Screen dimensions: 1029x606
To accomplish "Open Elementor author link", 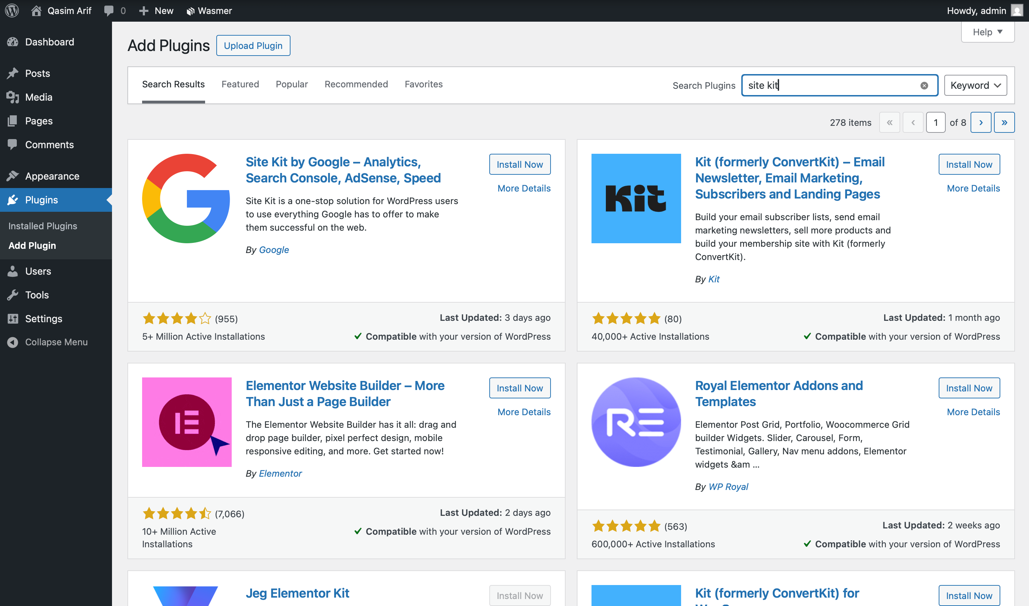I will tap(280, 473).
